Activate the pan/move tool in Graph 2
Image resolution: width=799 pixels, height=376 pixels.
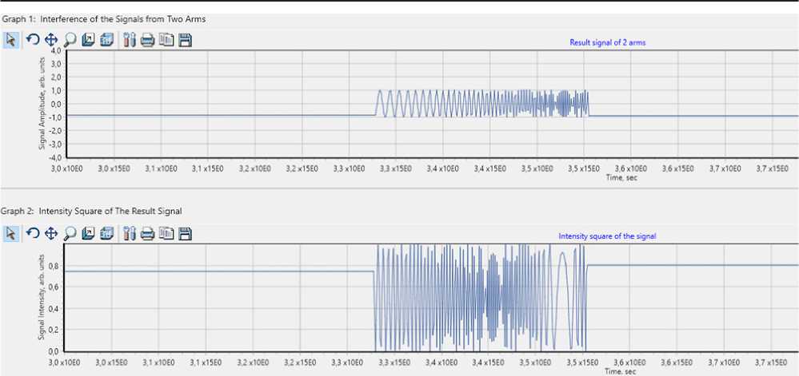50,233
